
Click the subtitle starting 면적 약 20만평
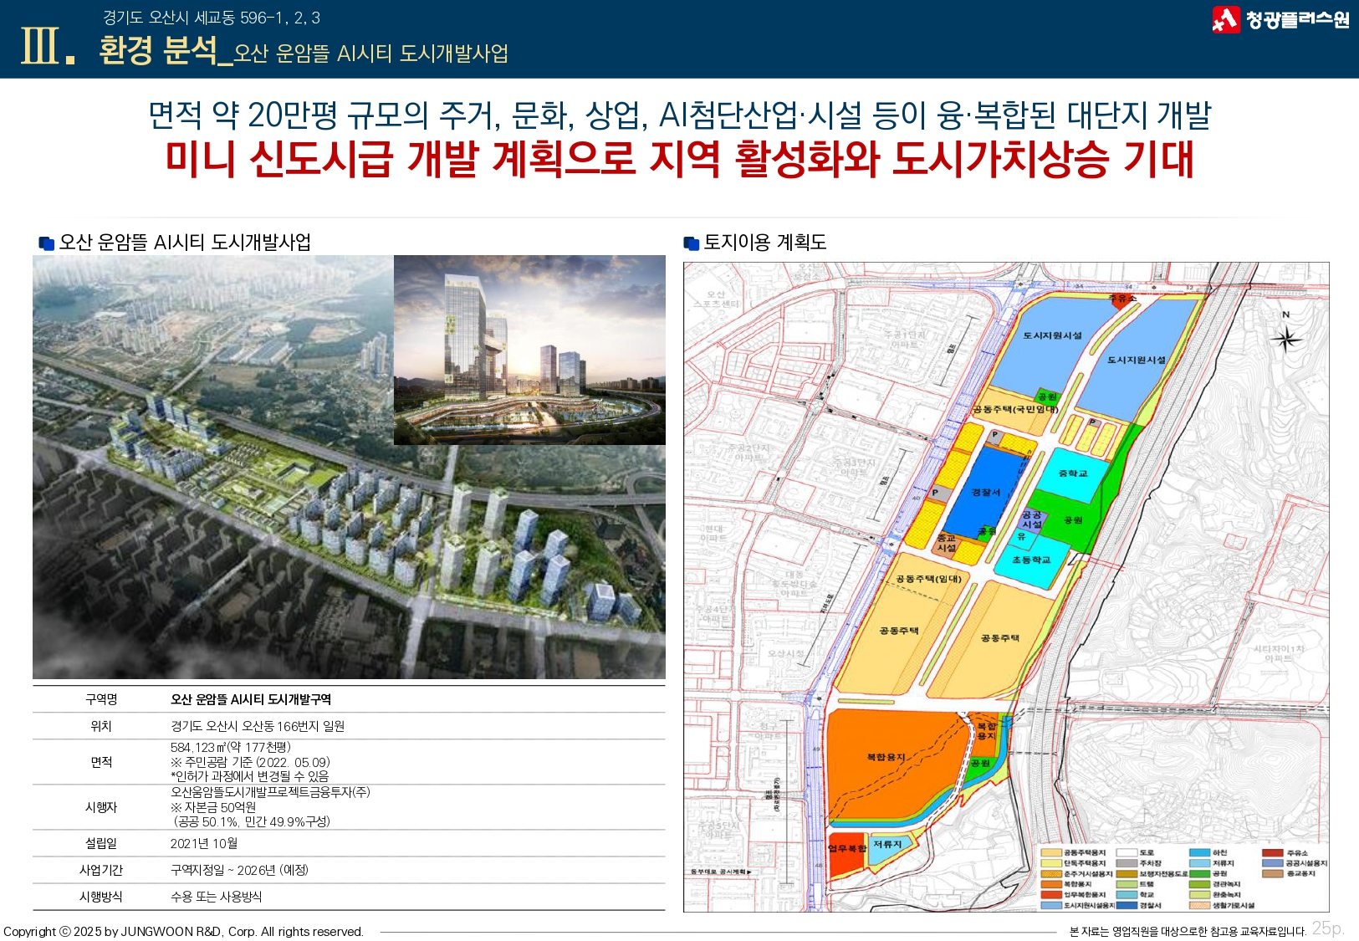[x=679, y=115]
